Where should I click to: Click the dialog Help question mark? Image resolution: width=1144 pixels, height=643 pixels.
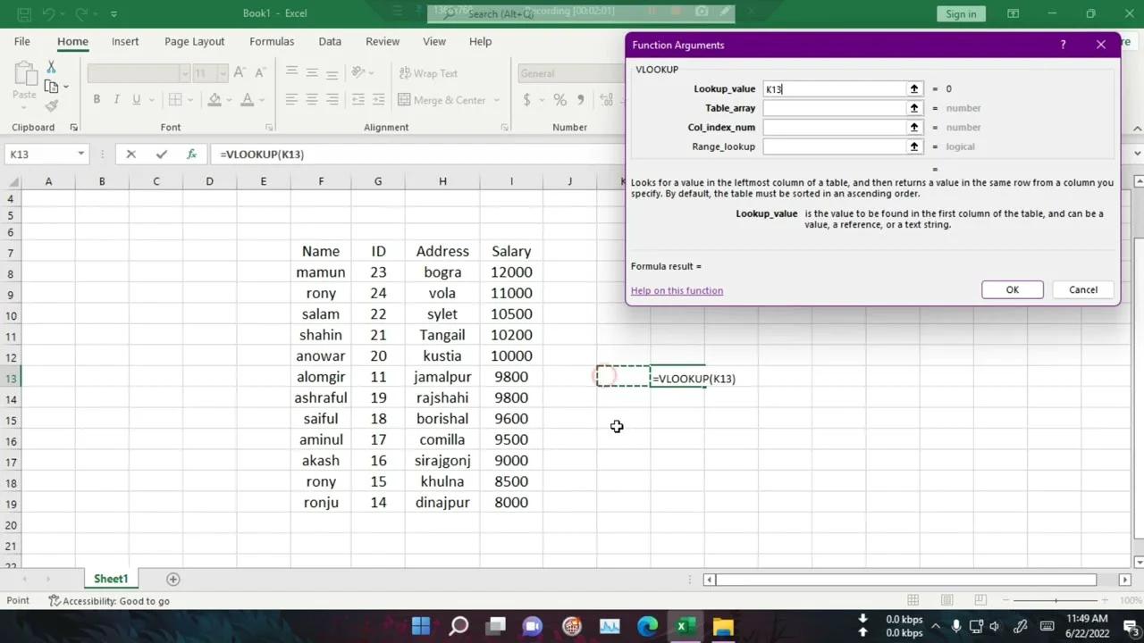pyautogui.click(x=1063, y=45)
